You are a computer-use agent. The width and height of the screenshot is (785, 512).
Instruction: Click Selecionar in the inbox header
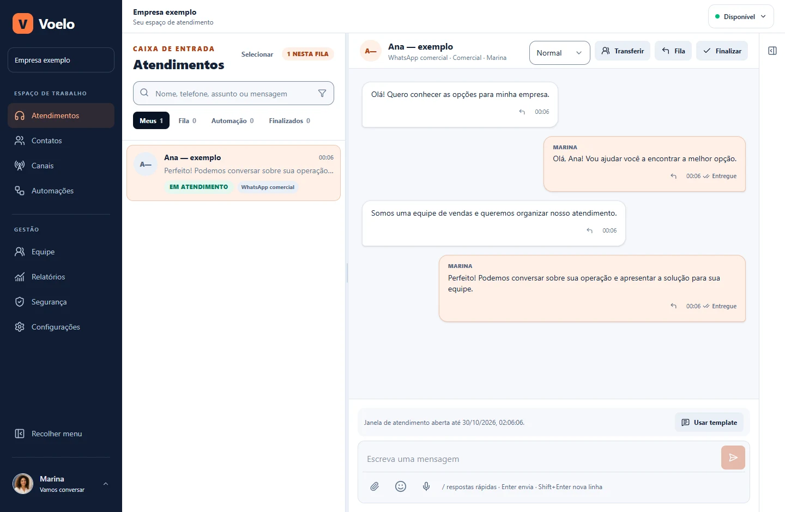coord(257,54)
